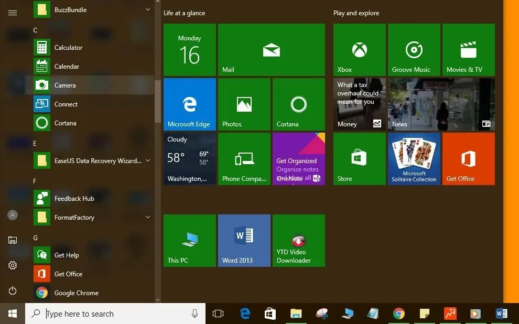
Task: Open the media player taskbar icon
Action: click(475, 314)
